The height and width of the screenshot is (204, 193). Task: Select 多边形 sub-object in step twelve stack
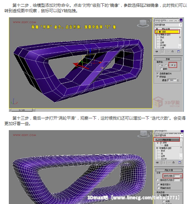click(x=163, y=45)
